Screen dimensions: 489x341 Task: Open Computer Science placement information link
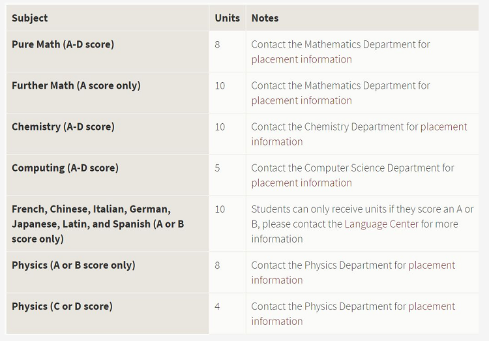point(302,183)
